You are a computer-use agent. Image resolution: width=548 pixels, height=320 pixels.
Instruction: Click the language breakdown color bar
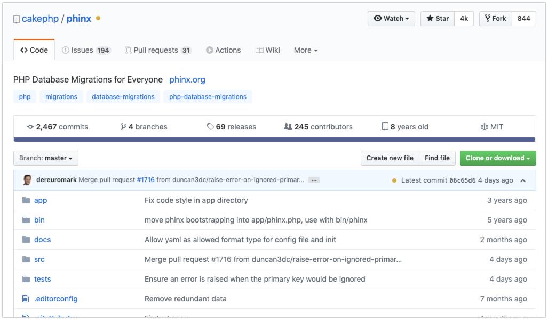tap(274, 140)
